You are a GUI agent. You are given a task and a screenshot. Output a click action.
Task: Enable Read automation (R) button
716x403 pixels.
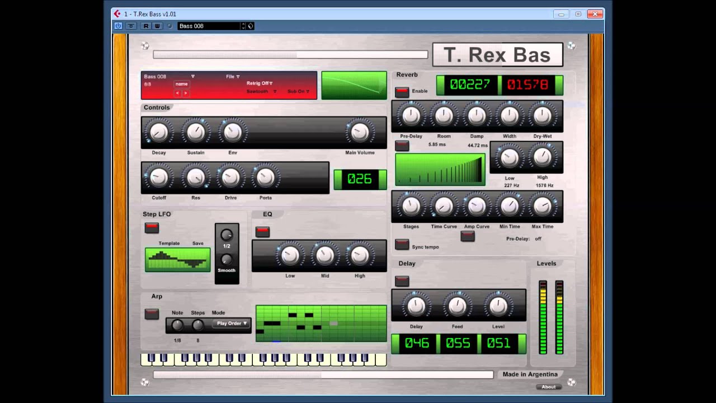coord(146,26)
